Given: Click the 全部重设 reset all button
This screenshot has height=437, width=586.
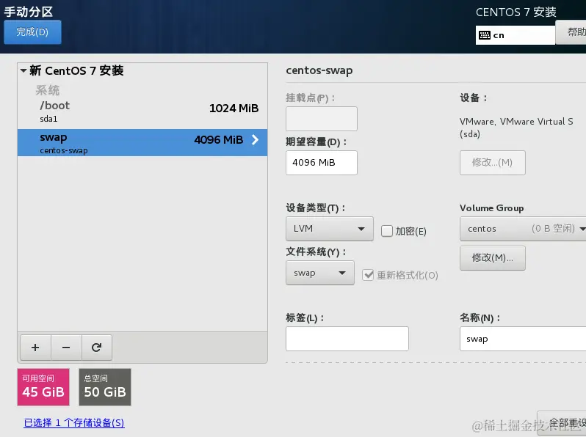Looking at the screenshot, I should click(562, 423).
